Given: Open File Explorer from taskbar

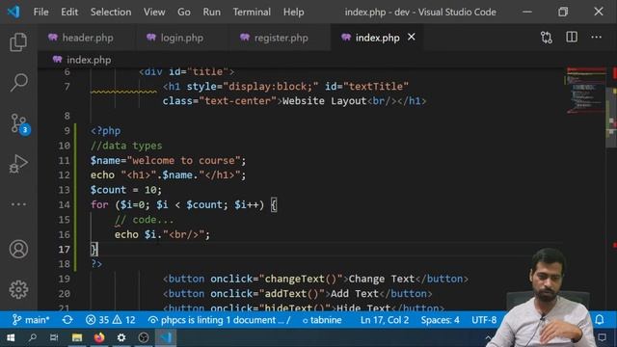Looking at the screenshot, I should (x=77, y=337).
